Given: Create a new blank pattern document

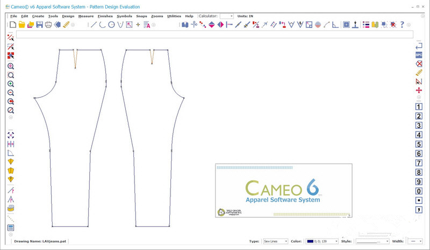Looking at the screenshot, I should (x=13, y=25).
